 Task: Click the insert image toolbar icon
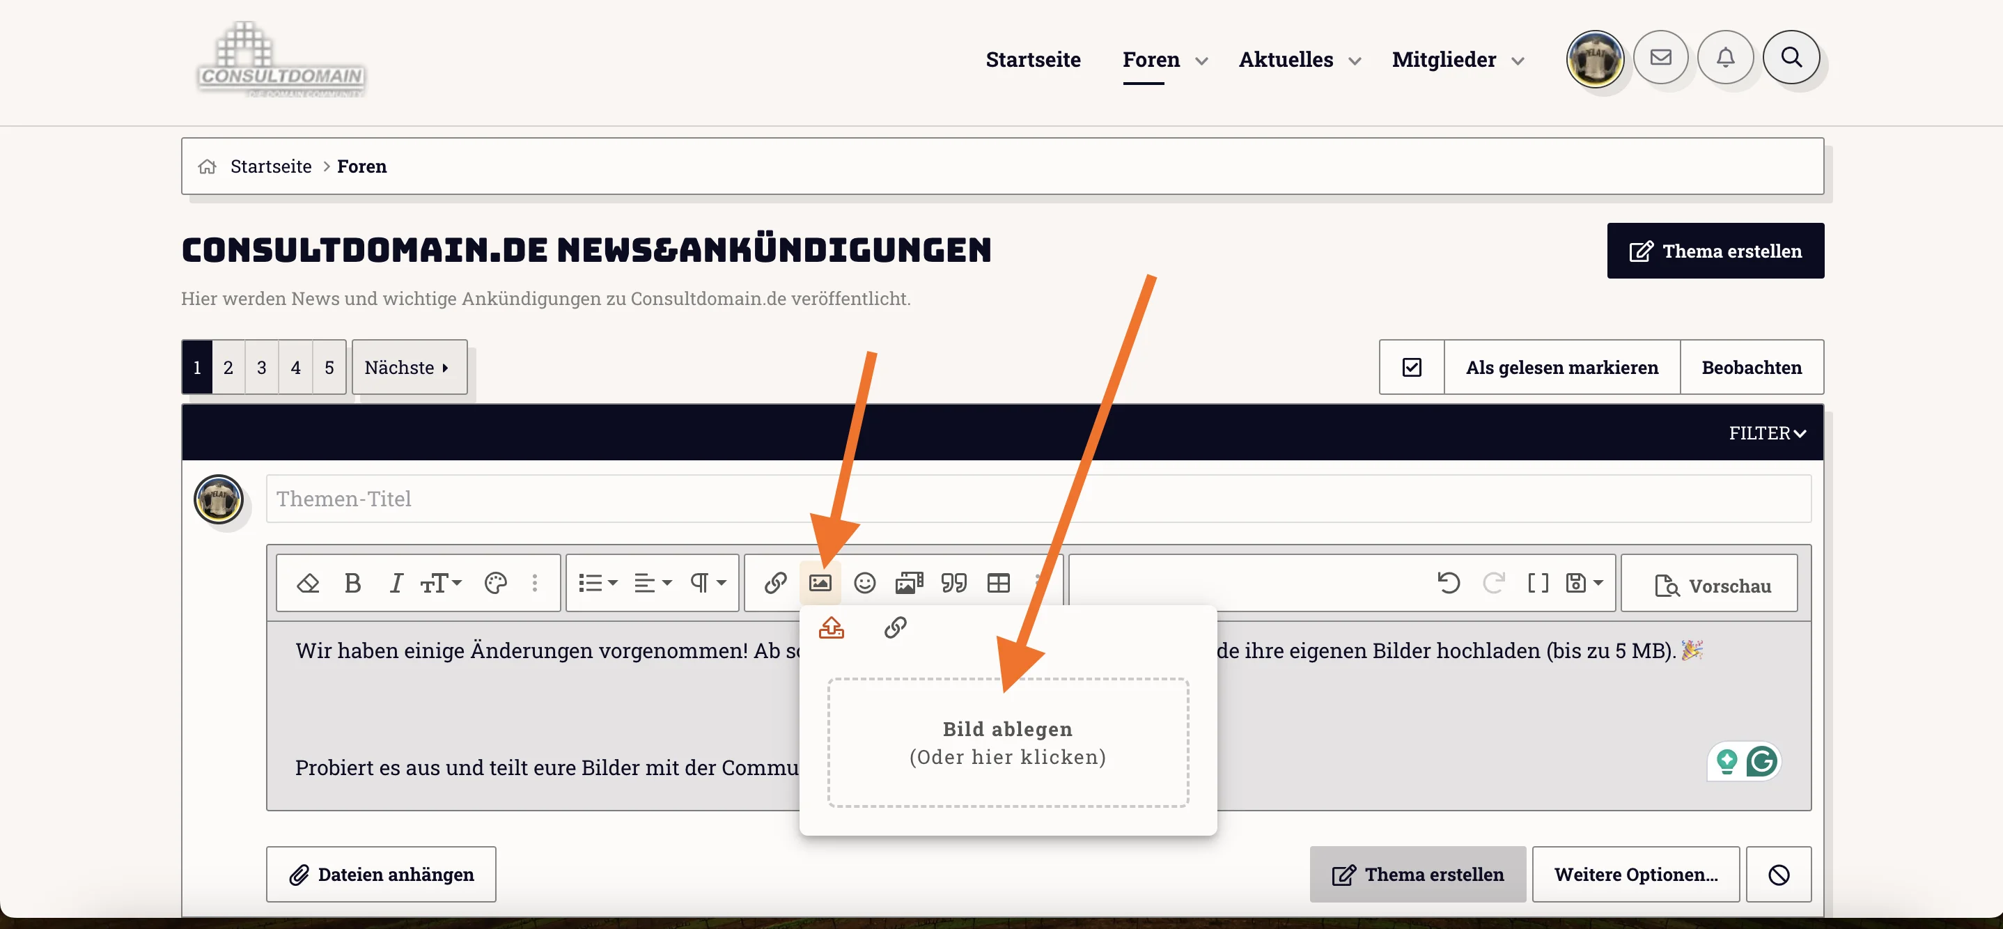click(820, 583)
